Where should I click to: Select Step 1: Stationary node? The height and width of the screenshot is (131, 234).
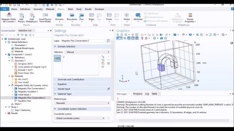pos(23,110)
